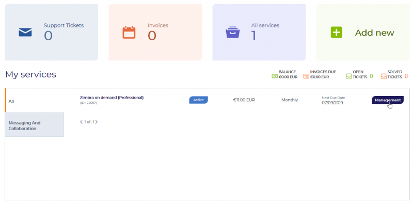Click the Support Tickets envelope icon

[25, 32]
